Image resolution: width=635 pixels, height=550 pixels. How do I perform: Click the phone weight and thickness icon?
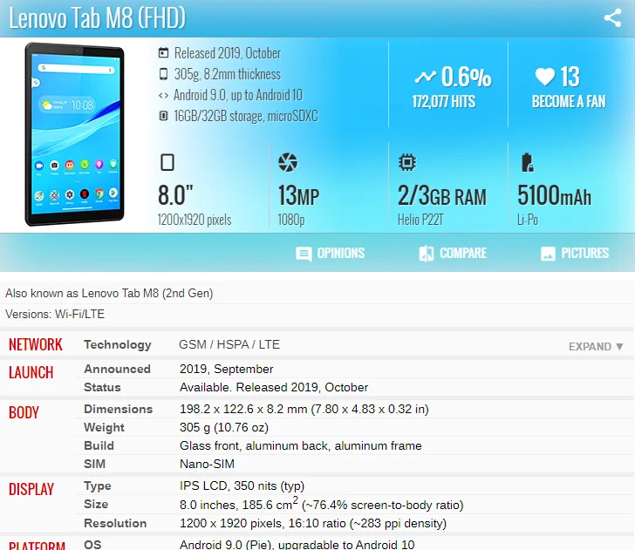click(163, 74)
